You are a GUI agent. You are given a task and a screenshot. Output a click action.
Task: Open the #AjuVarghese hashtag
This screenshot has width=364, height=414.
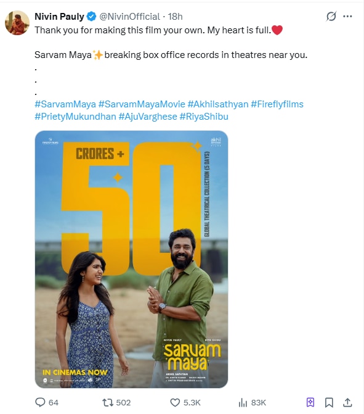point(148,117)
